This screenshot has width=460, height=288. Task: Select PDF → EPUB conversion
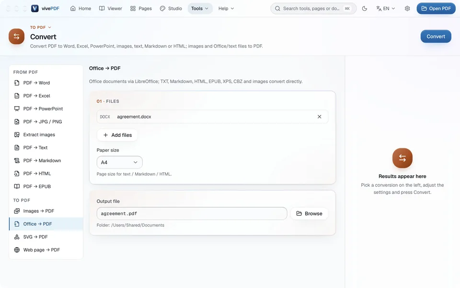click(x=46, y=186)
